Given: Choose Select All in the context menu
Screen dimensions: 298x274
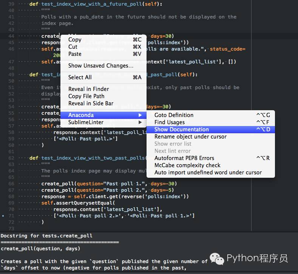Looking at the screenshot, I should click(103, 77).
